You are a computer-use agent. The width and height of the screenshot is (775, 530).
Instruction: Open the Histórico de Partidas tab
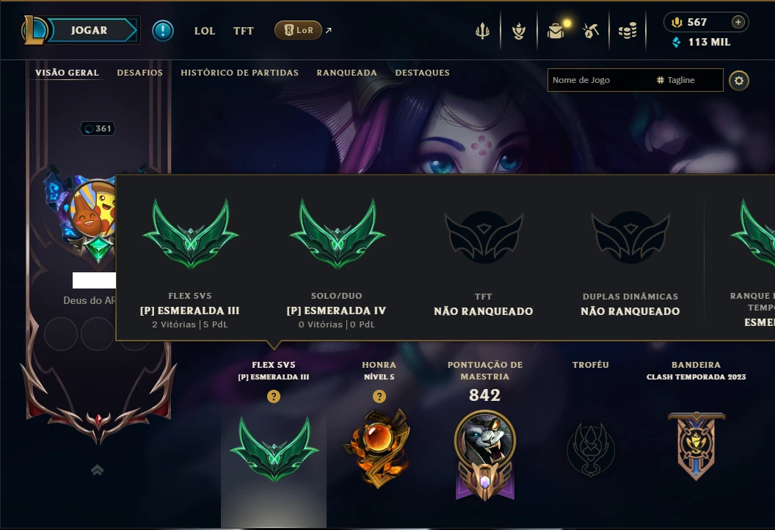click(240, 73)
